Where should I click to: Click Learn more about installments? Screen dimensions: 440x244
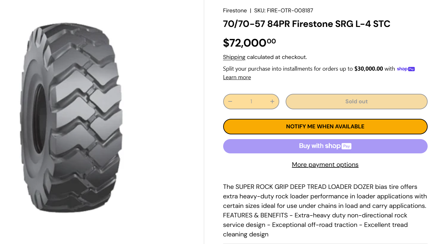point(237,77)
